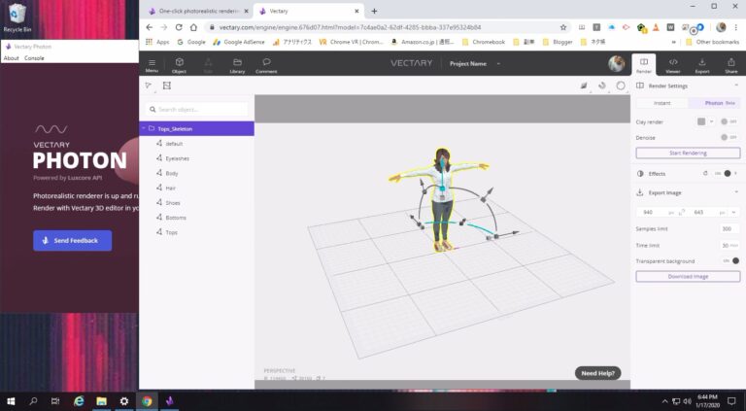Collapse the Tops_Skeleton group arrow

tap(143, 128)
